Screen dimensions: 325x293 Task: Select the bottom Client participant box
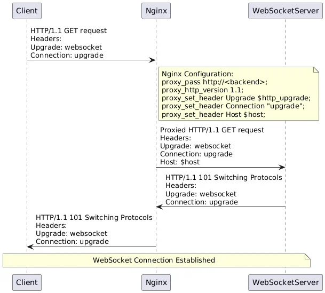coord(27,282)
